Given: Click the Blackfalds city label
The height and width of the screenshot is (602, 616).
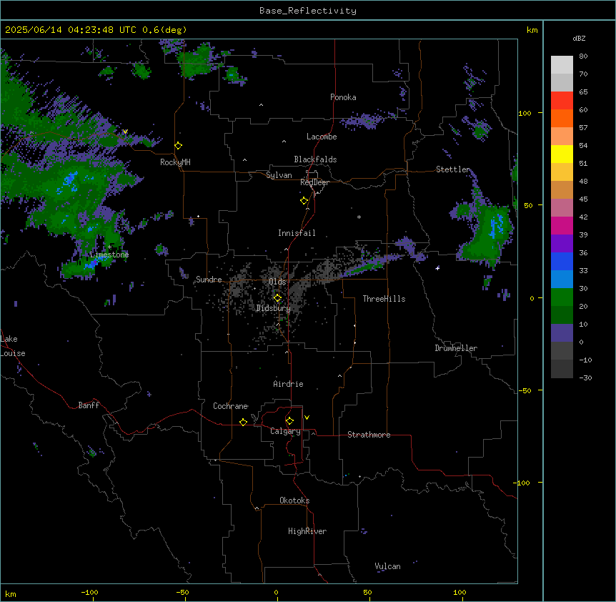Looking at the screenshot, I should (315, 159).
